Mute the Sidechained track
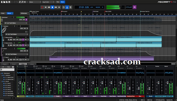 click(21, 20)
